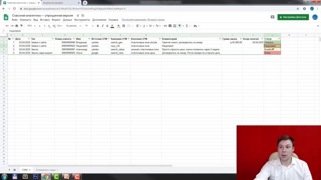Click the Insert link icon

(x=165, y=26)
